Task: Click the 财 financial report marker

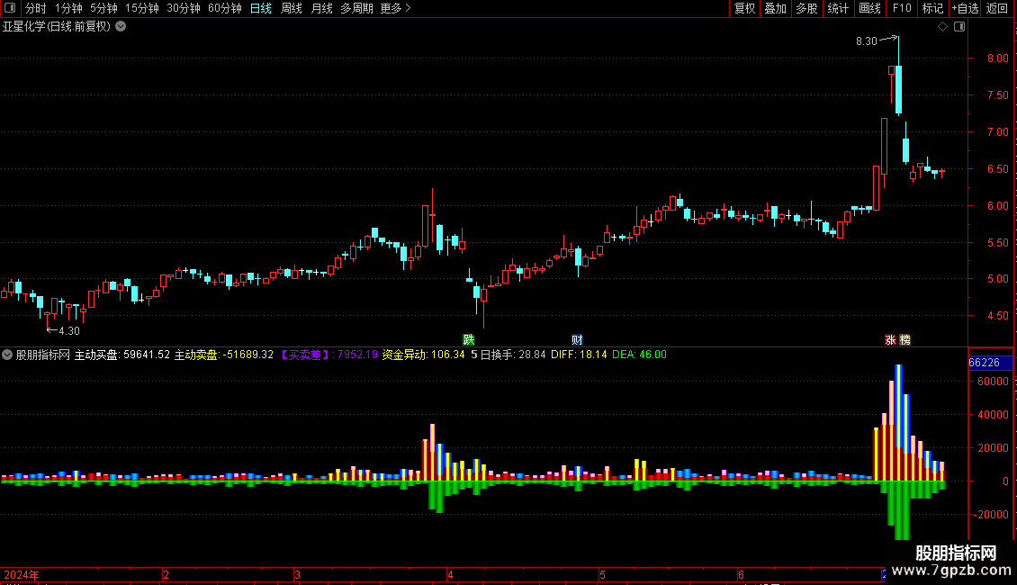Action: pos(577,340)
